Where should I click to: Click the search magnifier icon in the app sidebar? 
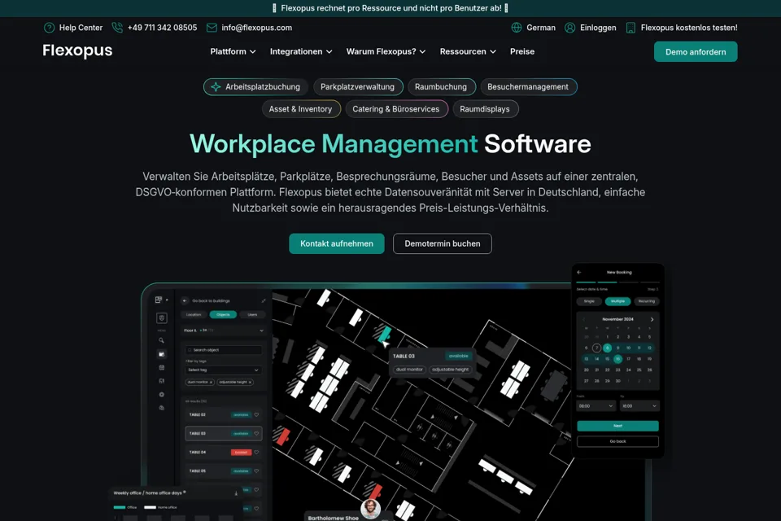161,340
